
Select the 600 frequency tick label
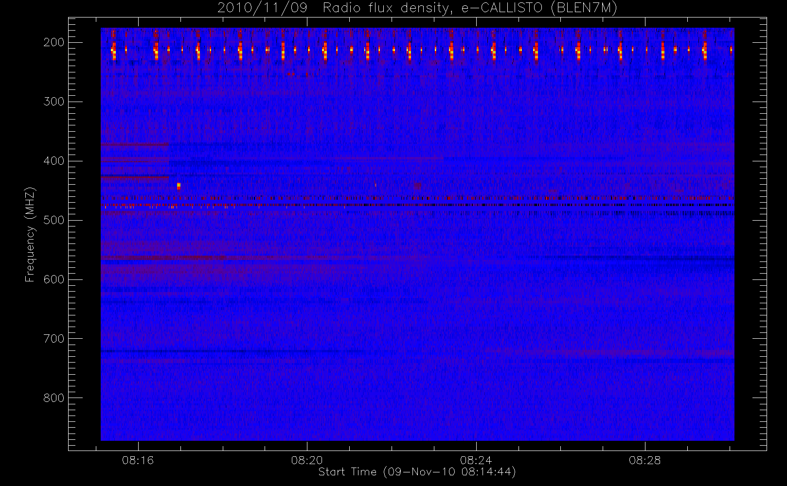(x=54, y=279)
